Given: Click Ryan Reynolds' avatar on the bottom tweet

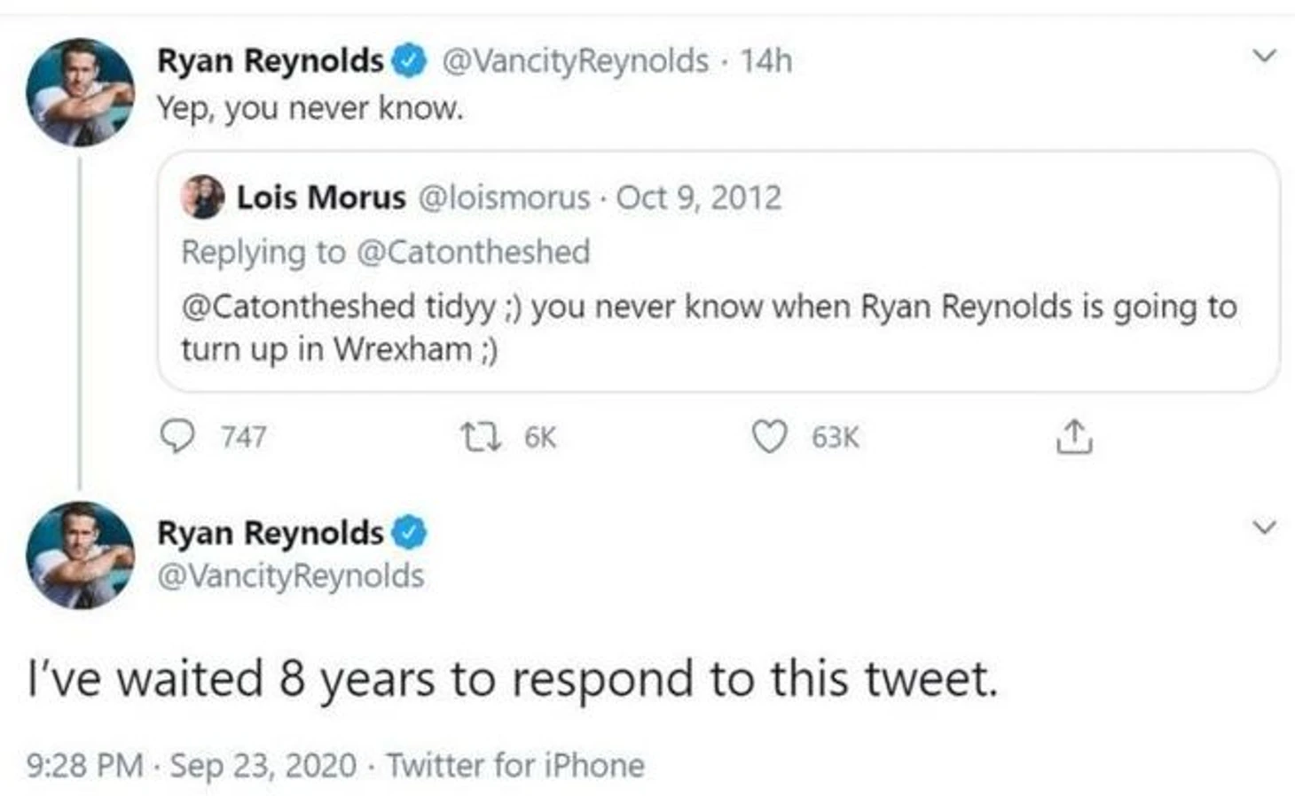Looking at the screenshot, I should pos(80,555).
